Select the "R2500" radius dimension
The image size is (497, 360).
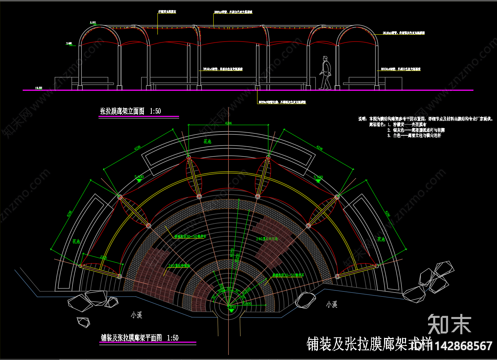pyautogui.click(x=246, y=291)
